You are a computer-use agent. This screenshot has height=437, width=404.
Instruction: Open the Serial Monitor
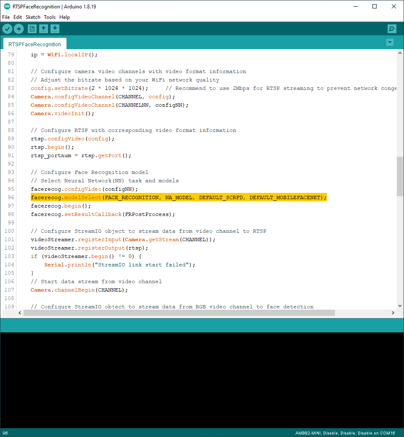click(x=392, y=29)
